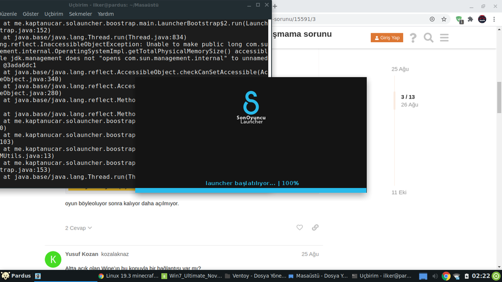This screenshot has width=502, height=282.
Task: Switch to Masaüstü Dosya Yöneticisi taskbar window
Action: point(318,276)
